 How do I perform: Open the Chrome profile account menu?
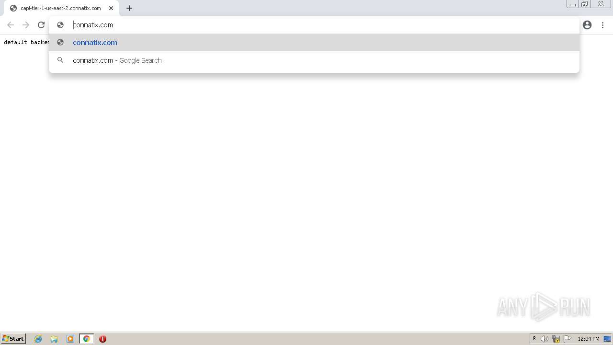coord(587,25)
